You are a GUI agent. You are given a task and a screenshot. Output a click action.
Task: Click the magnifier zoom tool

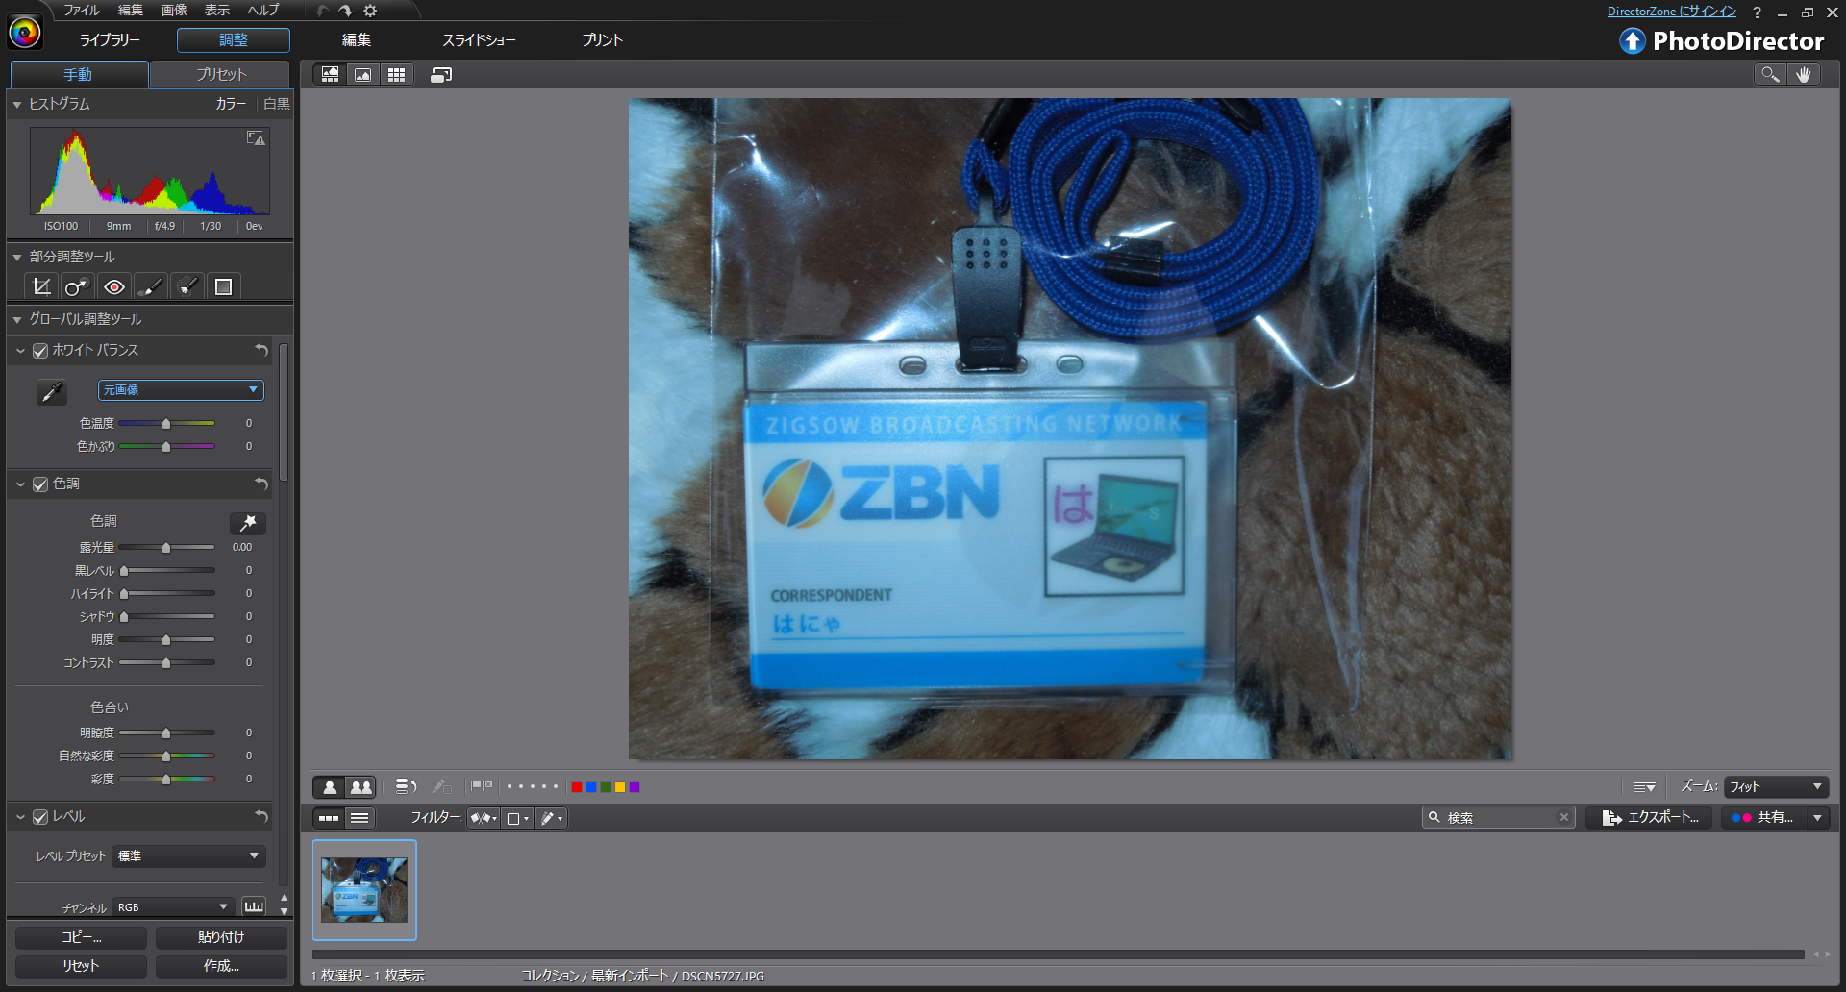1770,74
